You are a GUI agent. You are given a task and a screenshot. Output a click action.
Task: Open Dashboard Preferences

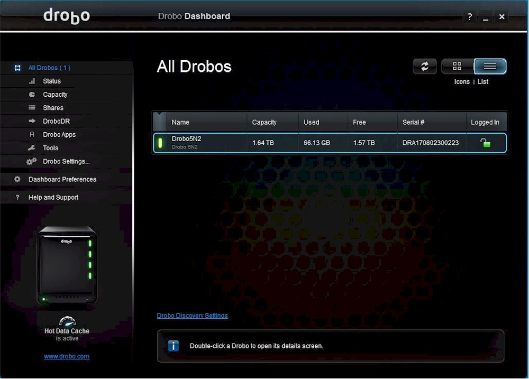62,179
